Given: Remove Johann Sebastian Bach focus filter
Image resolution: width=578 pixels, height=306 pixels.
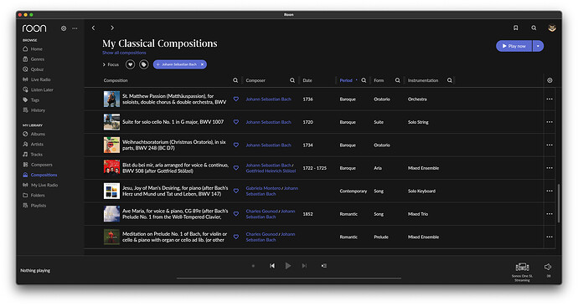Looking at the screenshot, I should coord(202,64).
